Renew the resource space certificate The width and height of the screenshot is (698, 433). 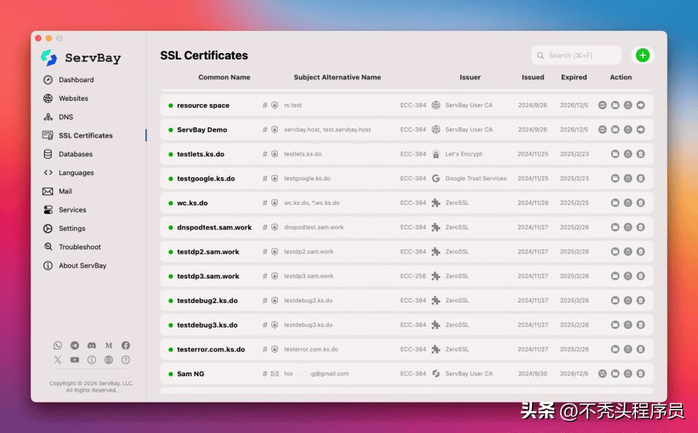[602, 105]
